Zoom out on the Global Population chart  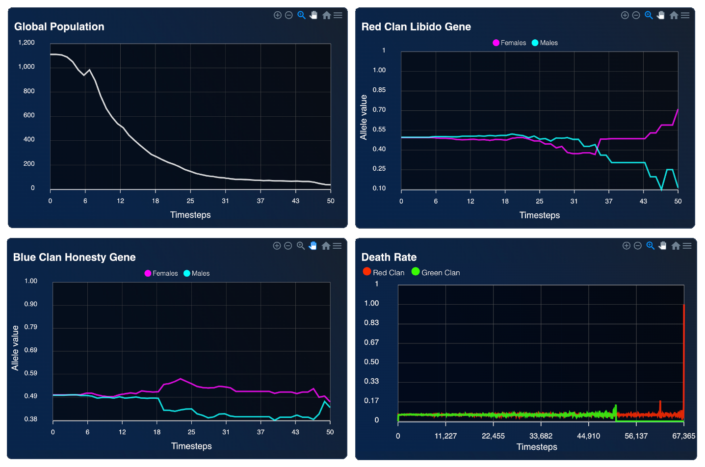(x=289, y=15)
